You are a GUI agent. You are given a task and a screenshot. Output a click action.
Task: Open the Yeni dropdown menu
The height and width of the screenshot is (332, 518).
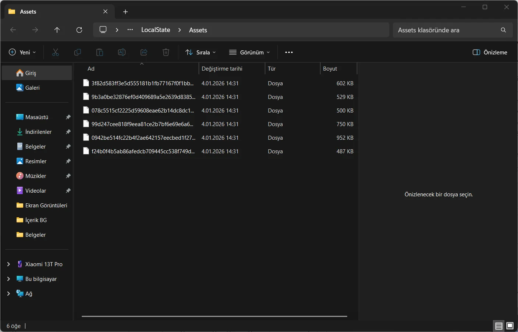(22, 52)
